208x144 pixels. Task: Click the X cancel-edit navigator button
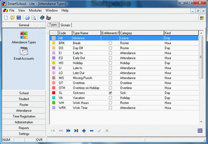[107, 131]
